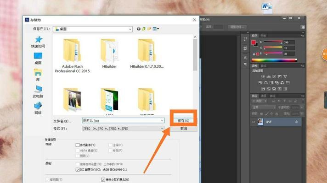Add a Black & White adjustment

(271, 83)
